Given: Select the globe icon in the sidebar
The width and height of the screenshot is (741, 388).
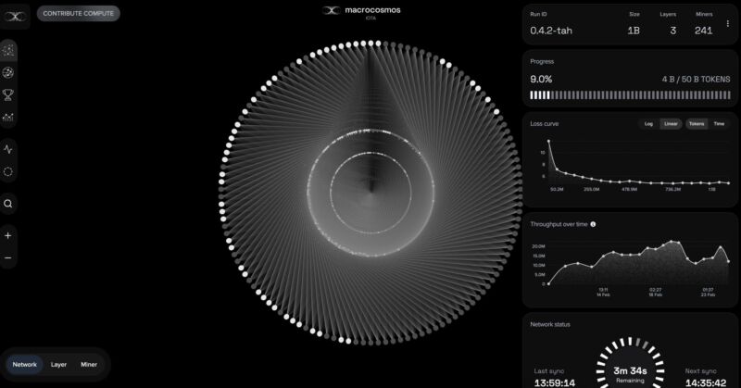Looking at the screenshot, I should 8,72.
